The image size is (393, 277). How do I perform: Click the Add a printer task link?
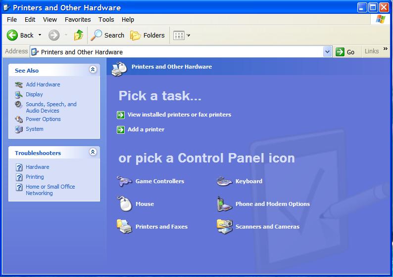click(146, 129)
